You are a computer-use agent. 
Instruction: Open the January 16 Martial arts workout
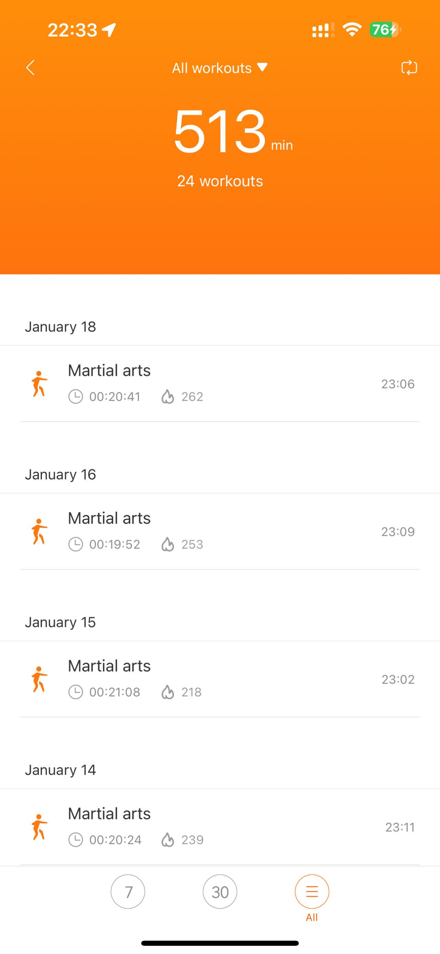[x=220, y=531]
